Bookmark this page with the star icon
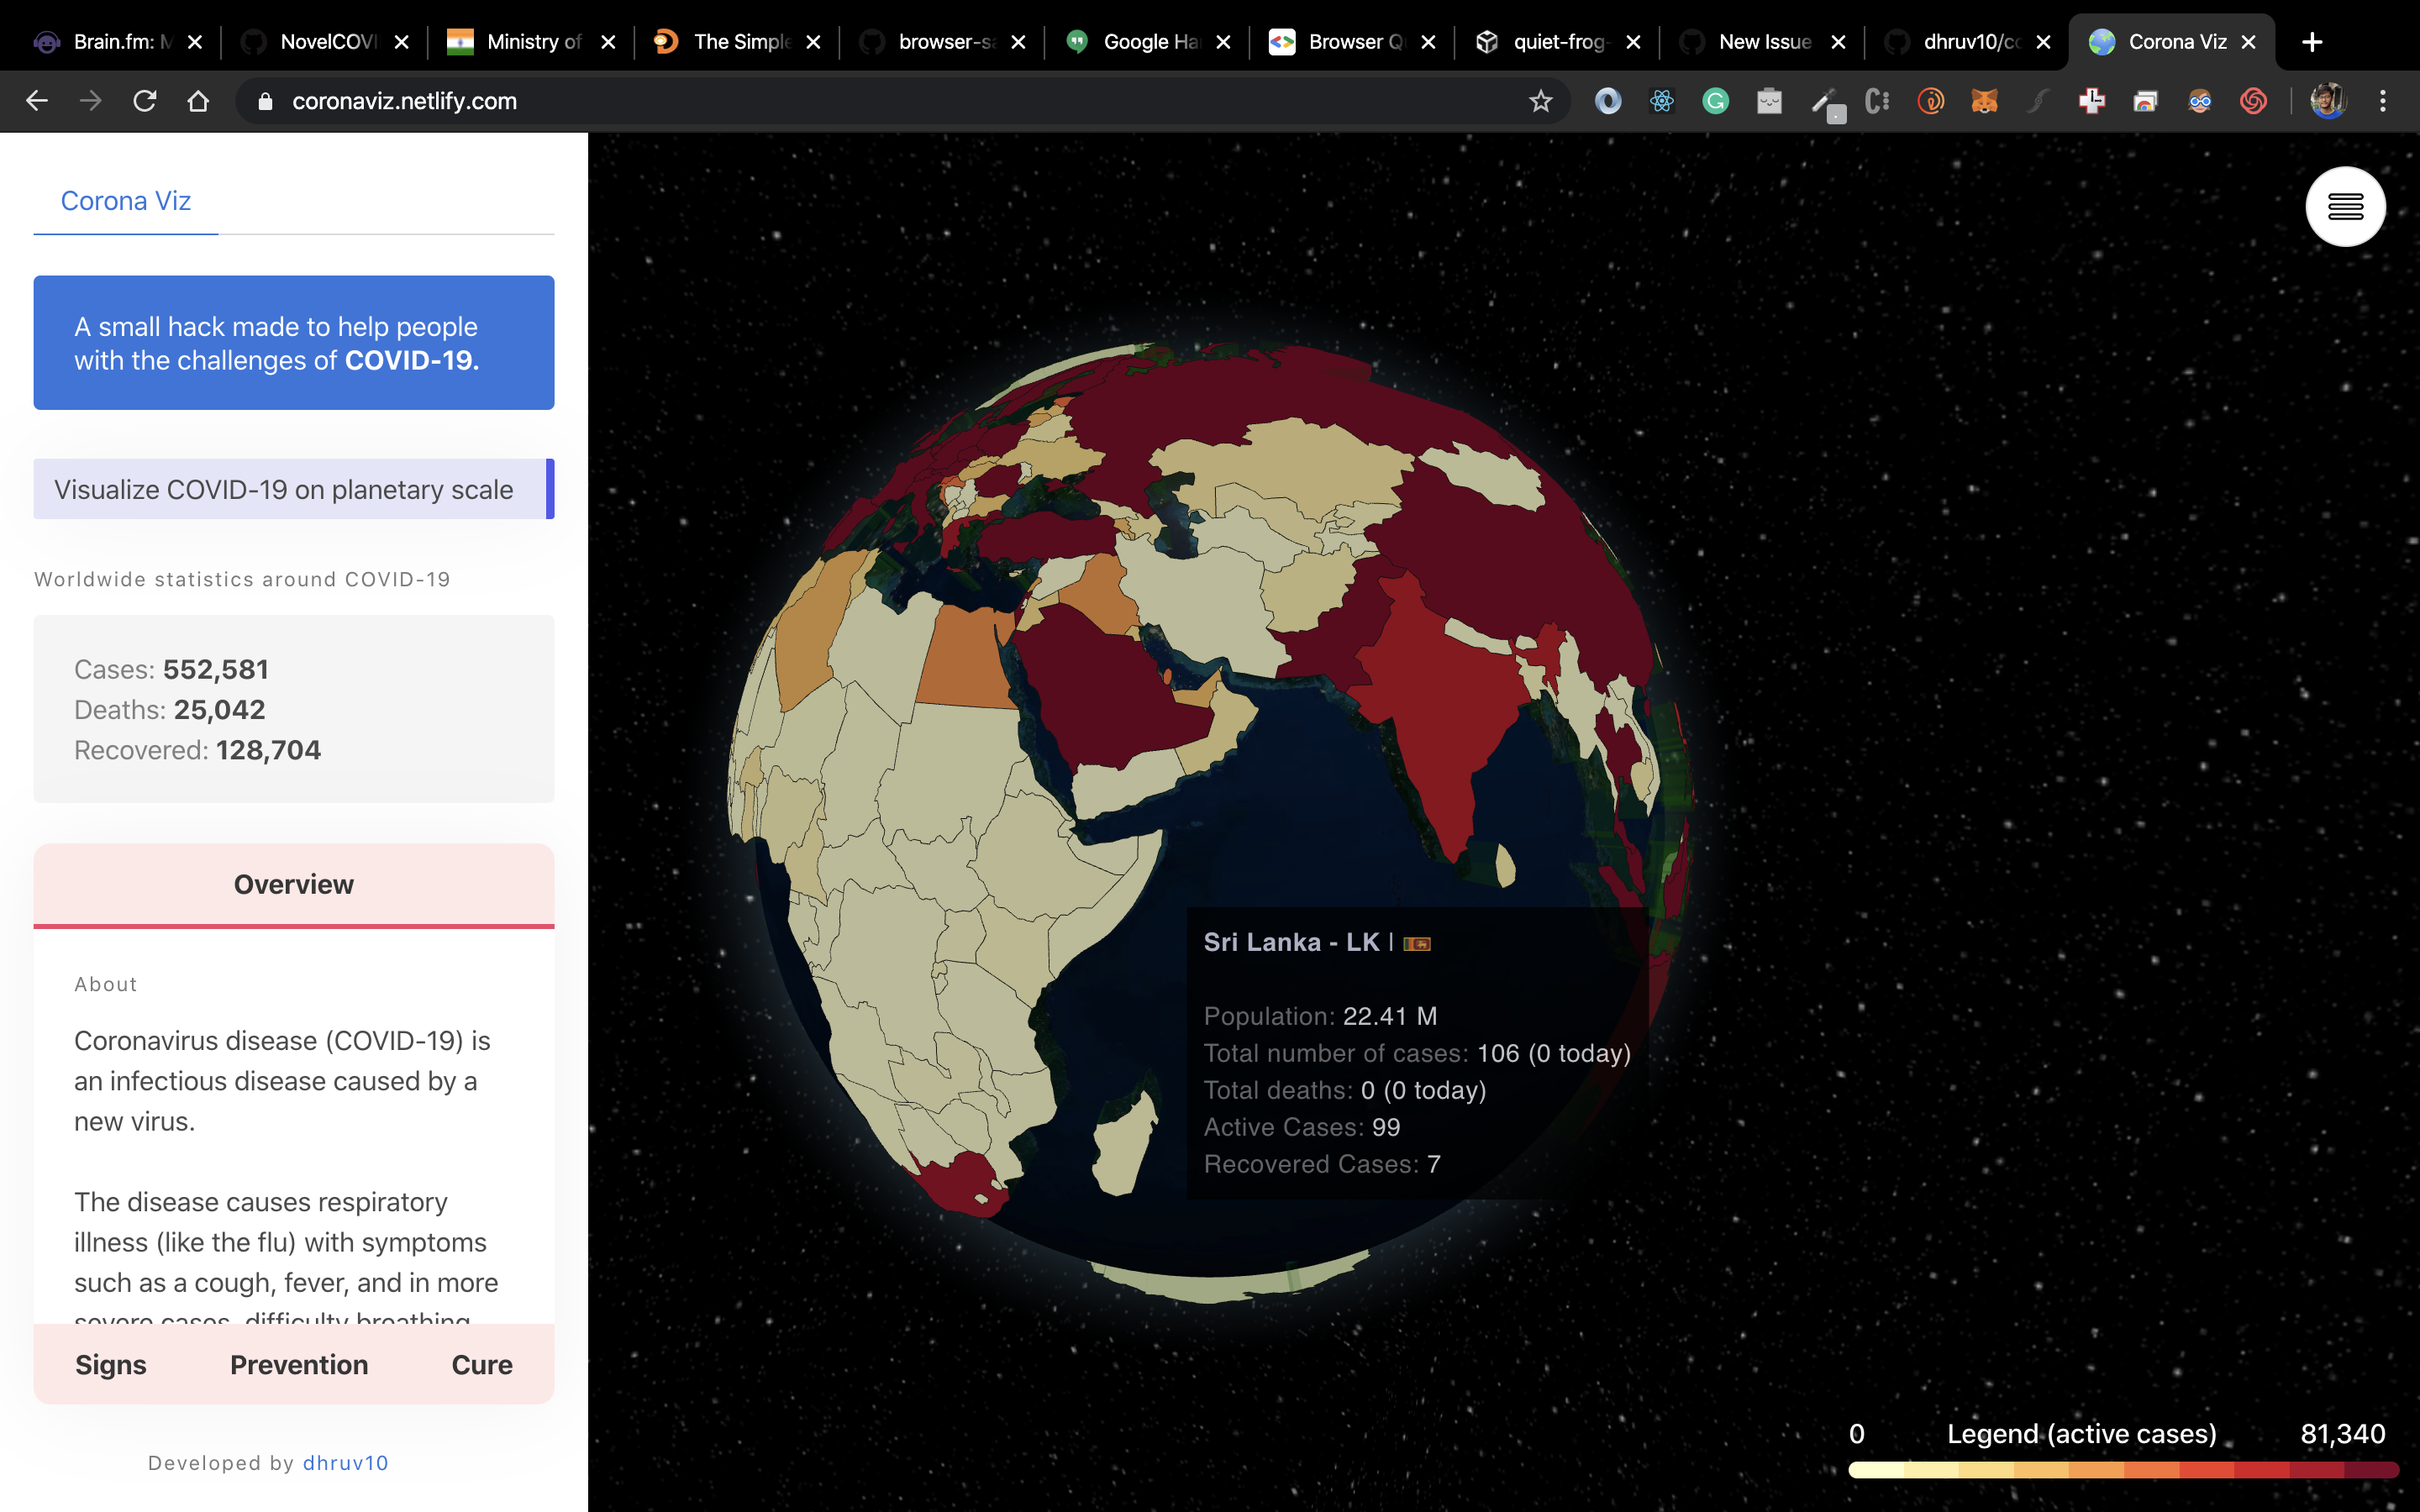This screenshot has width=2420, height=1512. (x=1541, y=101)
